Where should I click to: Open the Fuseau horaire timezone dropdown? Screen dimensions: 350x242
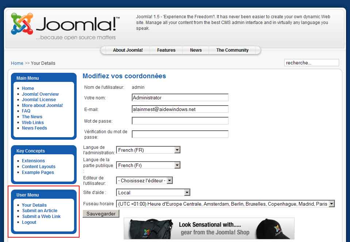coord(225,204)
